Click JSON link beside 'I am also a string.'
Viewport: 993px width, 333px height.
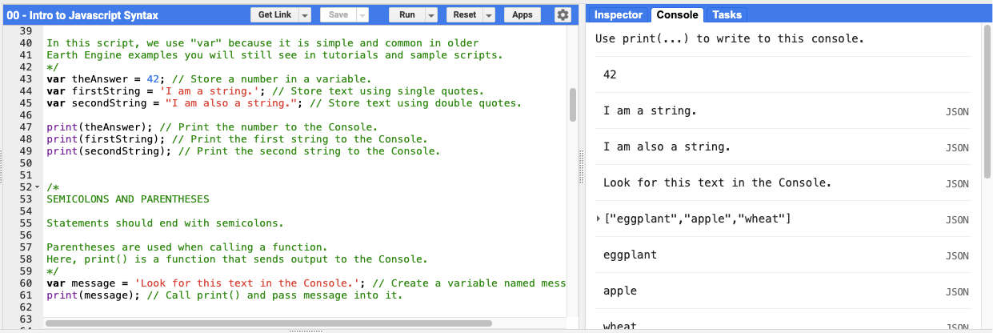(x=957, y=148)
